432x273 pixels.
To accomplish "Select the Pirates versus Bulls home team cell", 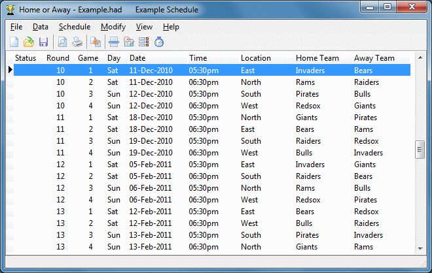I will click(x=307, y=94).
